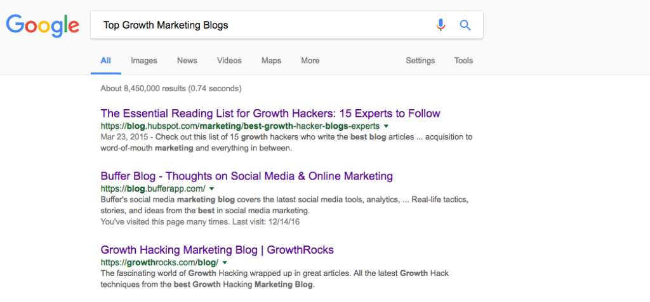Open 'The Essential Reading List for Growth Hackers' result
The height and width of the screenshot is (302, 650).
(x=270, y=114)
